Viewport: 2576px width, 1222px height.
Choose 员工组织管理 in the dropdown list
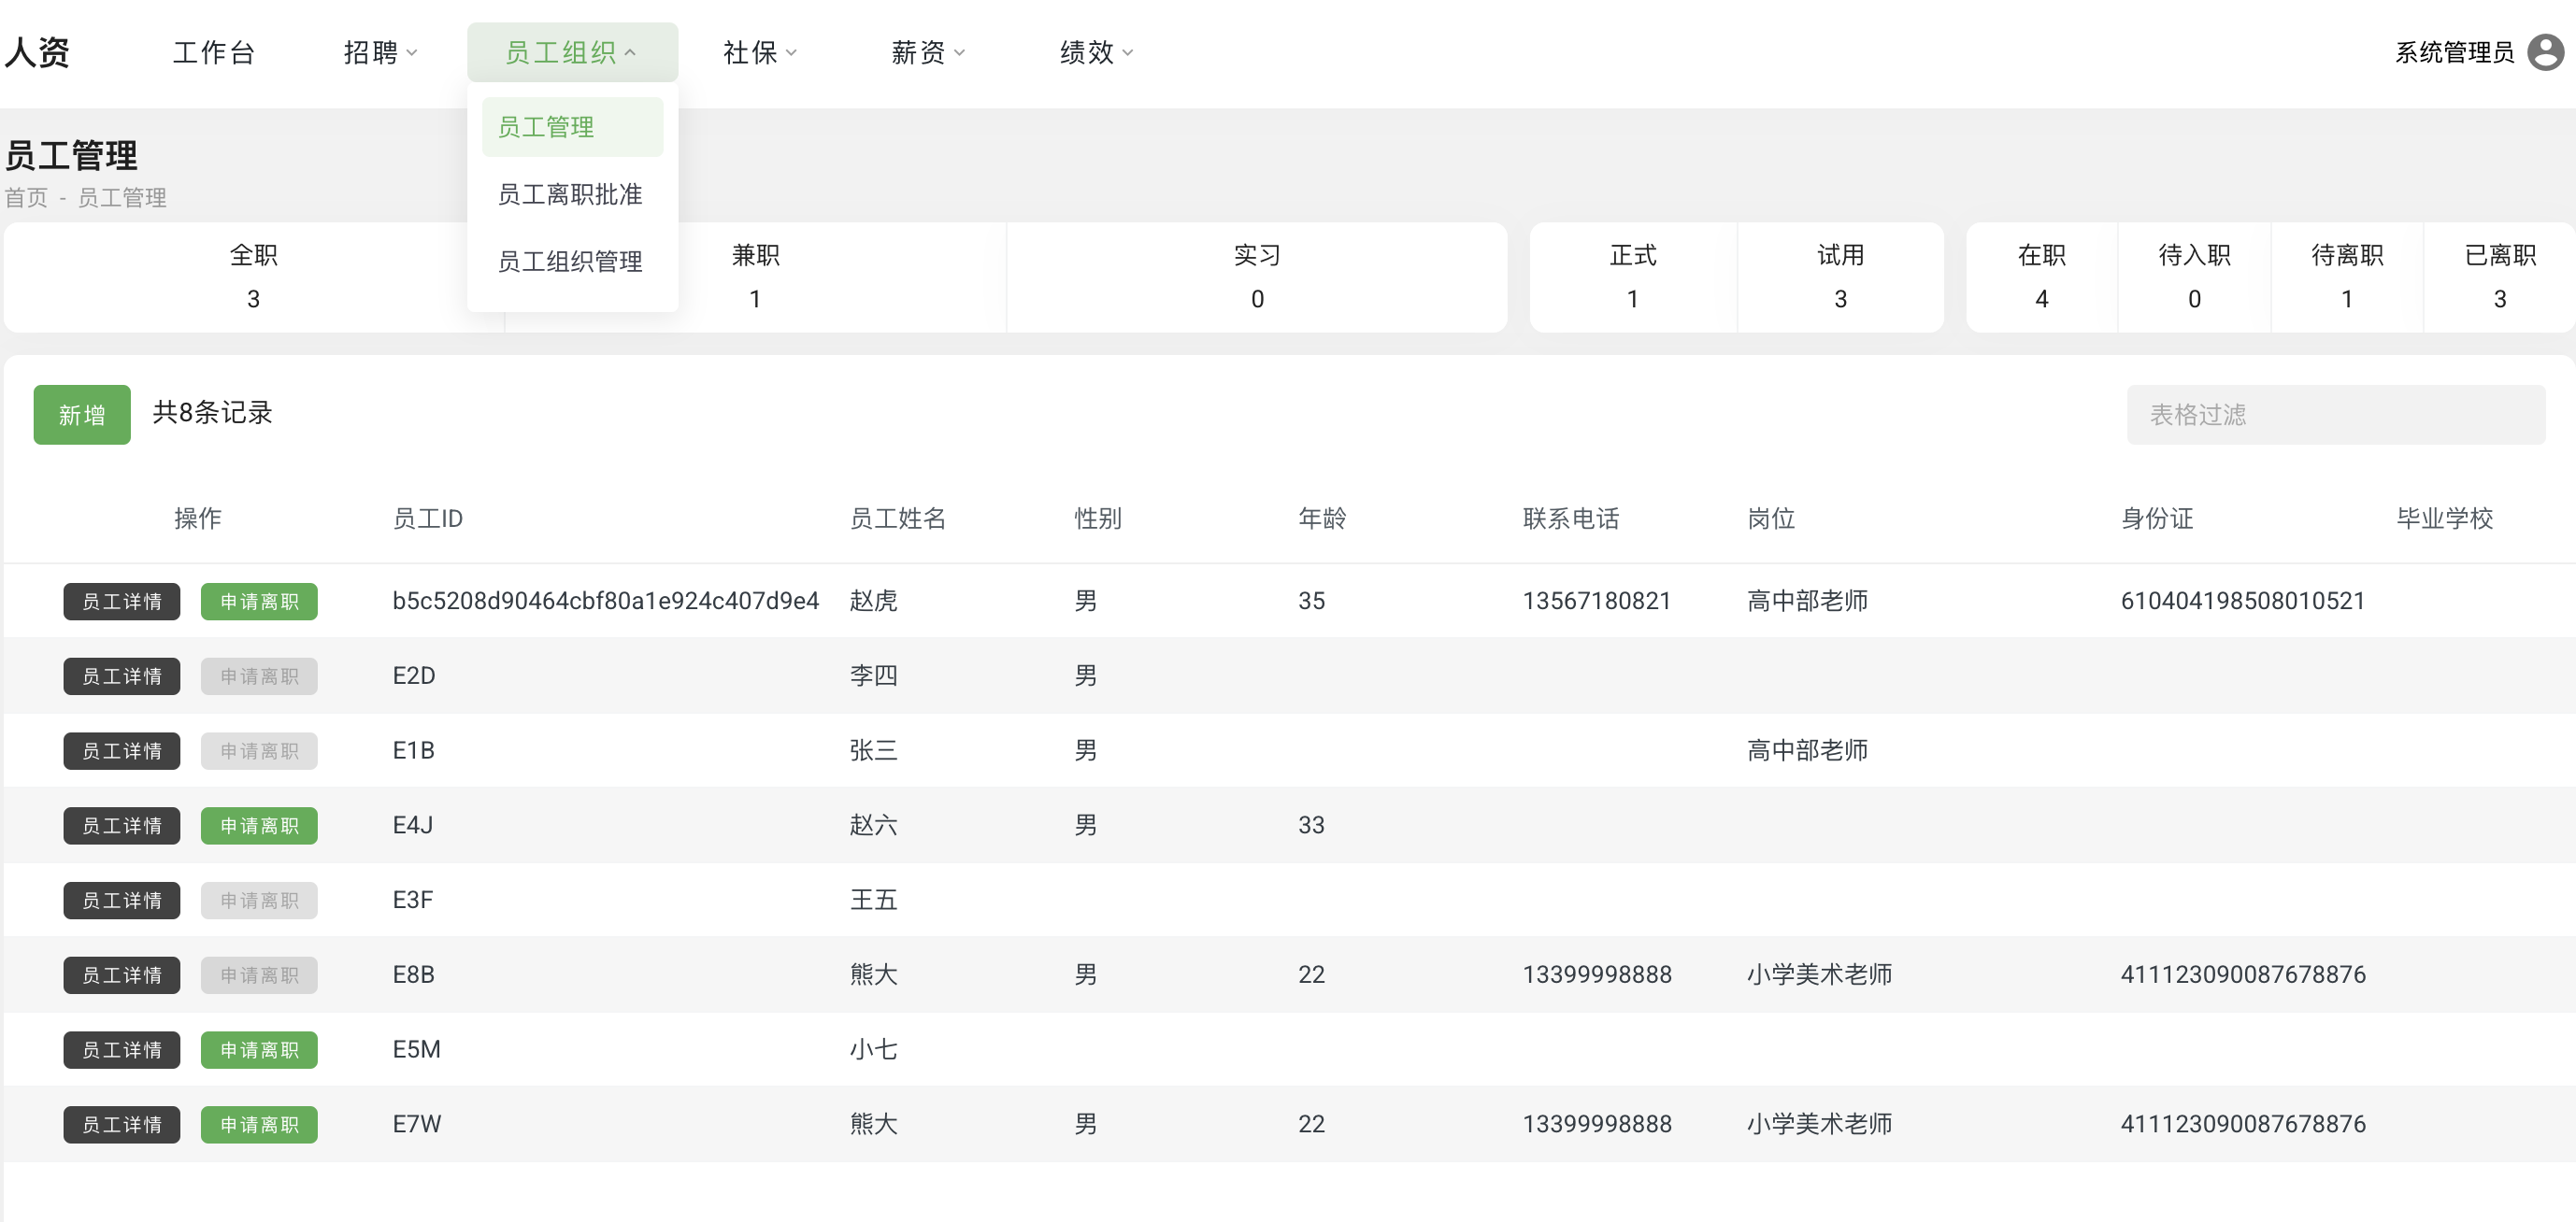(570, 261)
